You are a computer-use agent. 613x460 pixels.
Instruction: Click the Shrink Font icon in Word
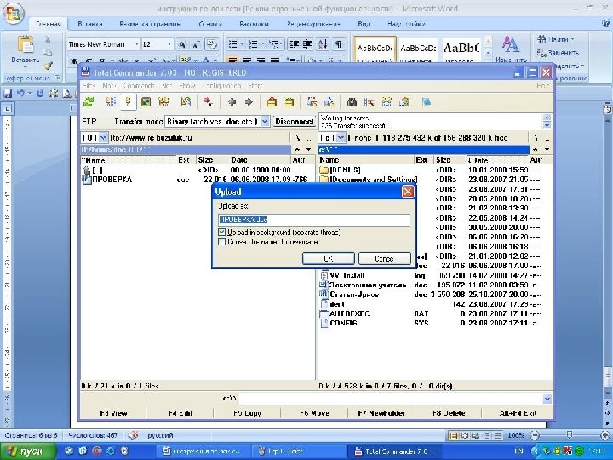(197, 44)
